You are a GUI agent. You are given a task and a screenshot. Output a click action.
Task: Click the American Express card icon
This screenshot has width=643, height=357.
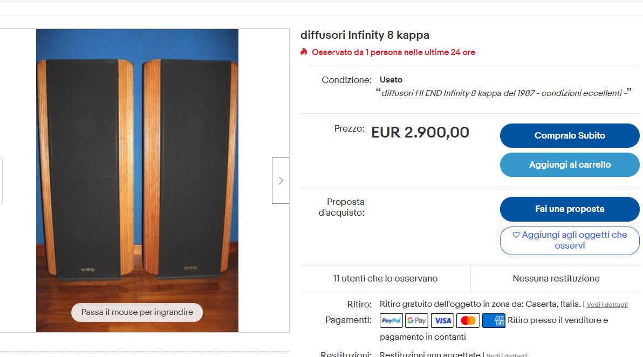(x=494, y=320)
